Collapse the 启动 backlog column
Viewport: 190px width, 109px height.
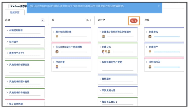click(43, 20)
